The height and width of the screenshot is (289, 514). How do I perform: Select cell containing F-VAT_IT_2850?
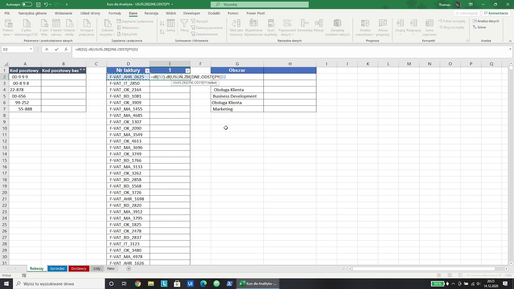point(128,83)
